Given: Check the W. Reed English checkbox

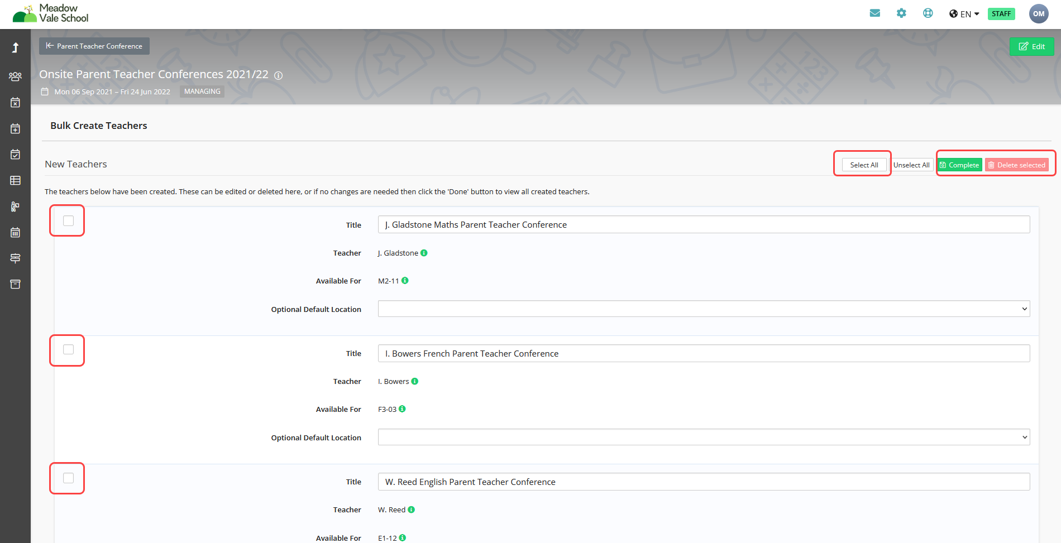Looking at the screenshot, I should pyautogui.click(x=68, y=478).
